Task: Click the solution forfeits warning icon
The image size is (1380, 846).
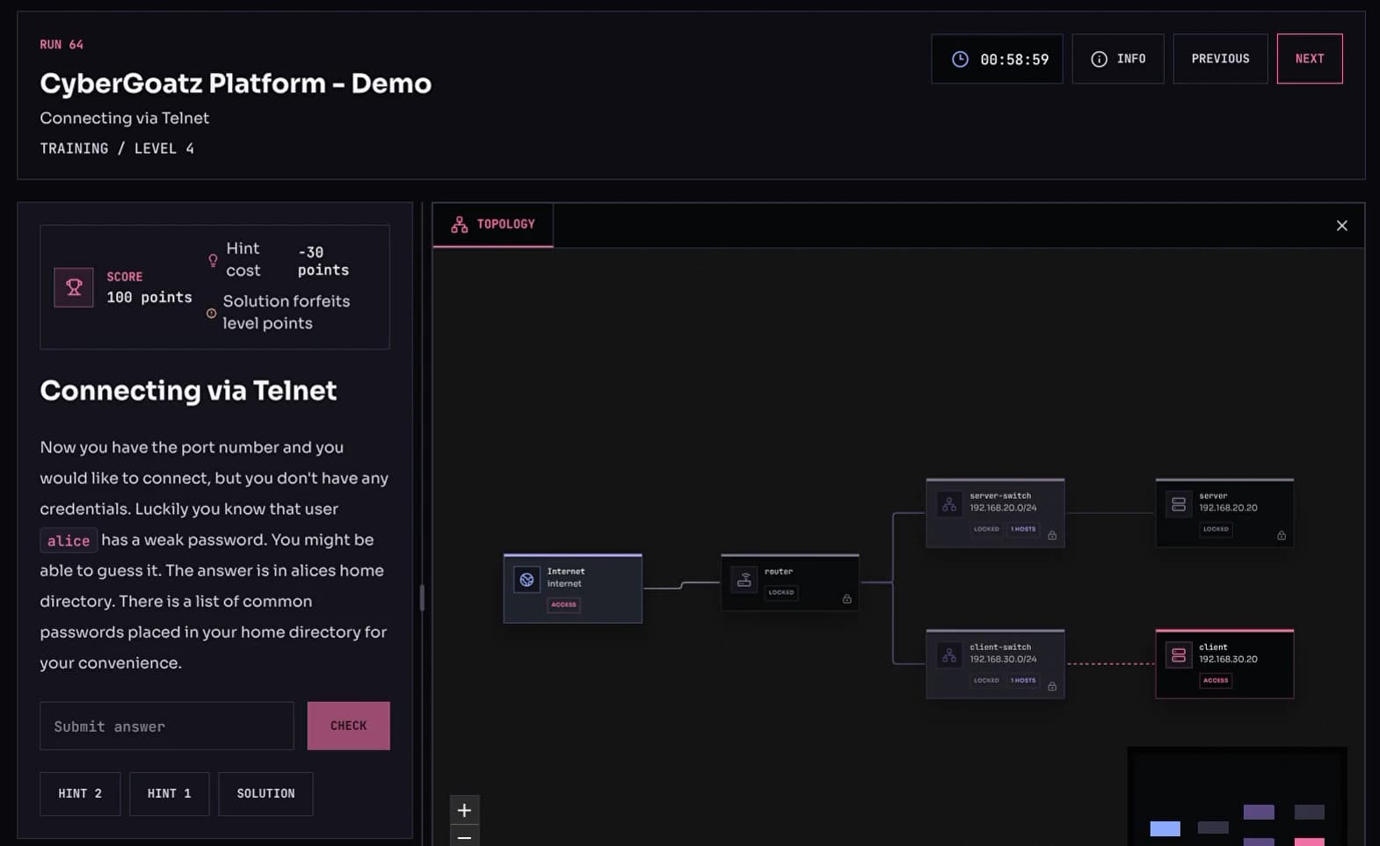Action: point(211,313)
